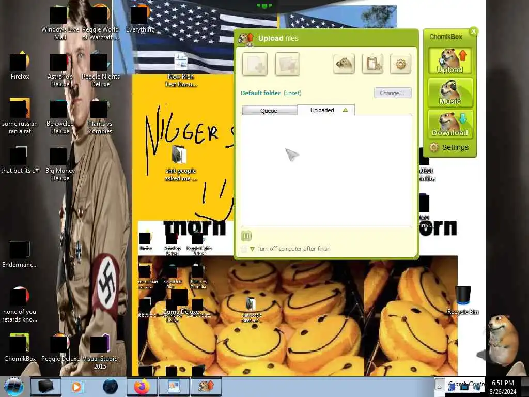Select the Zuma Deluxe desktop icon
This screenshot has width=529, height=397.
point(180,302)
